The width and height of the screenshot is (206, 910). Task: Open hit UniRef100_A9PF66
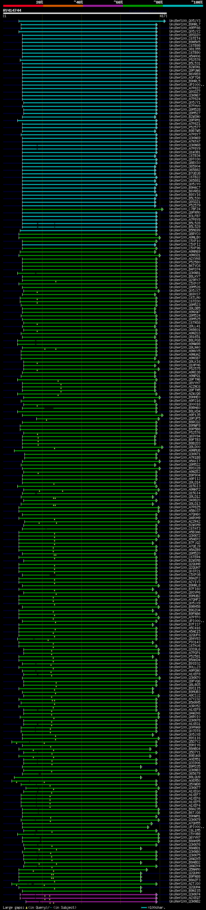(x=184, y=28)
